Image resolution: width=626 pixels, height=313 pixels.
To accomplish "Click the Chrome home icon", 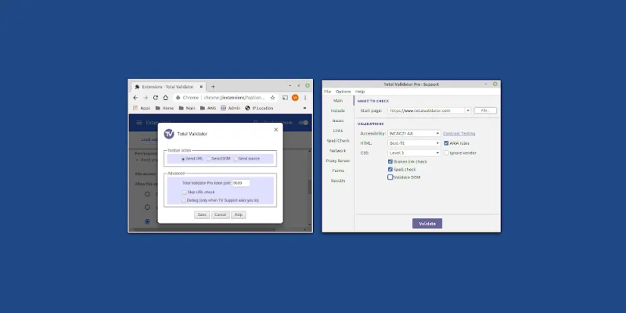I will tap(165, 98).
